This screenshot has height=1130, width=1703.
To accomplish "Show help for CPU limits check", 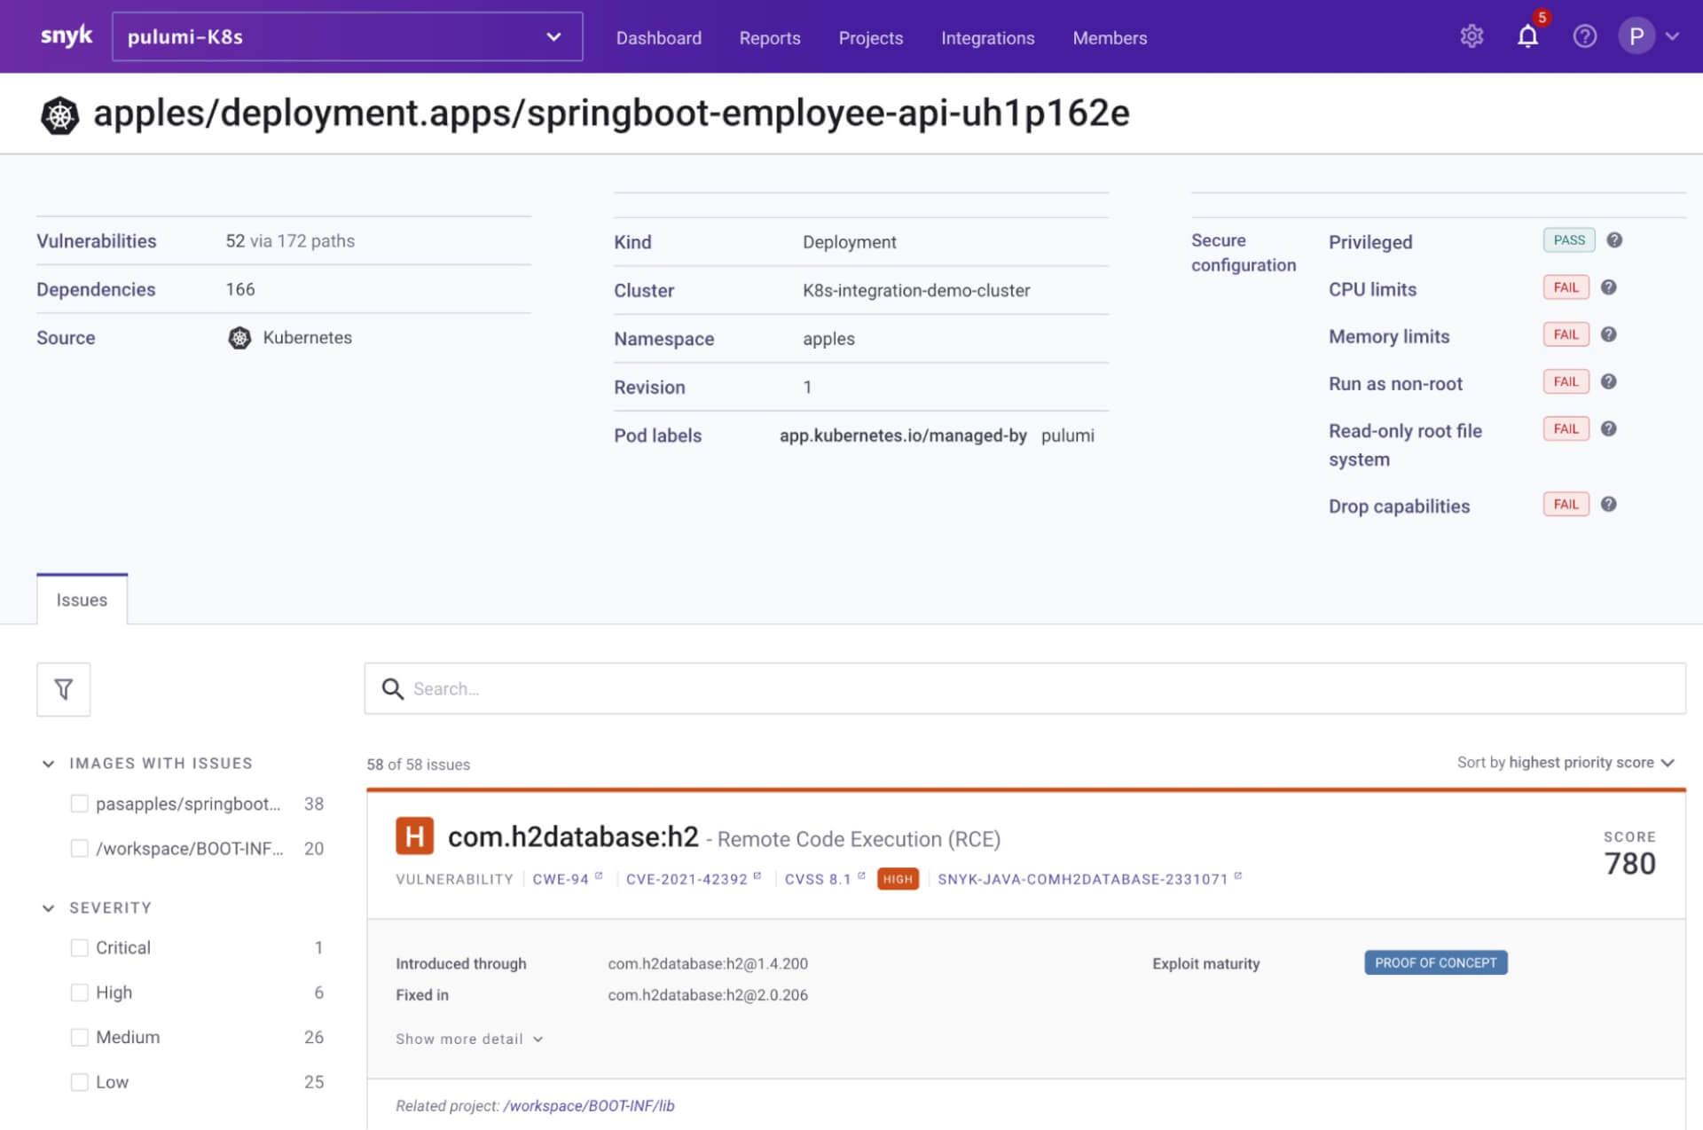I will click(1609, 287).
